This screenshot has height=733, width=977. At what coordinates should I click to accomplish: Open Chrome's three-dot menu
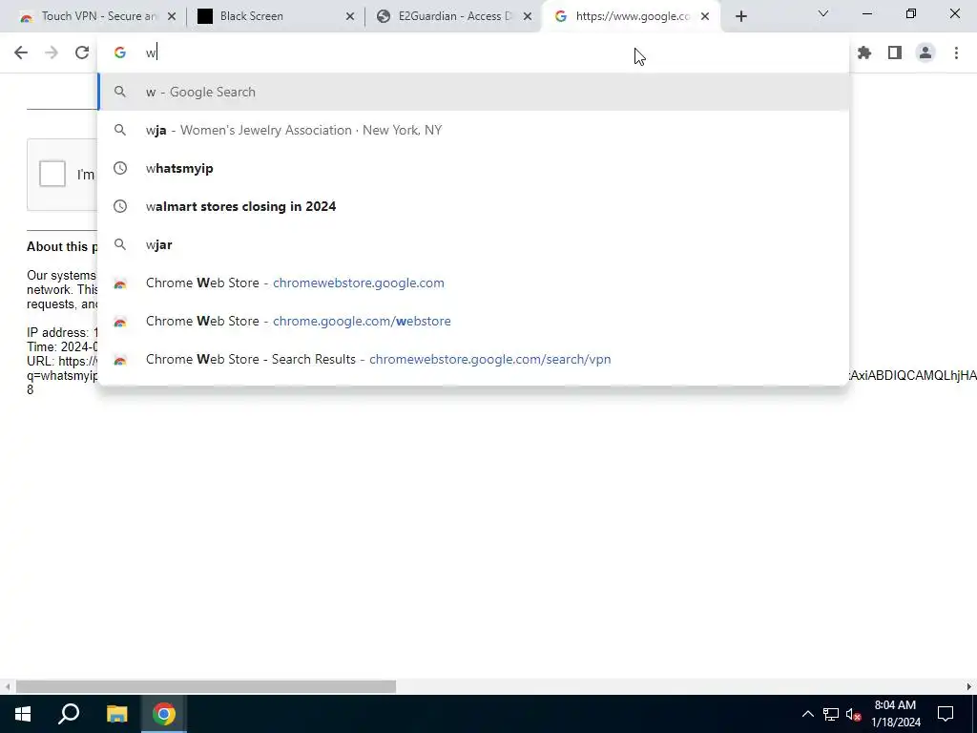(956, 53)
